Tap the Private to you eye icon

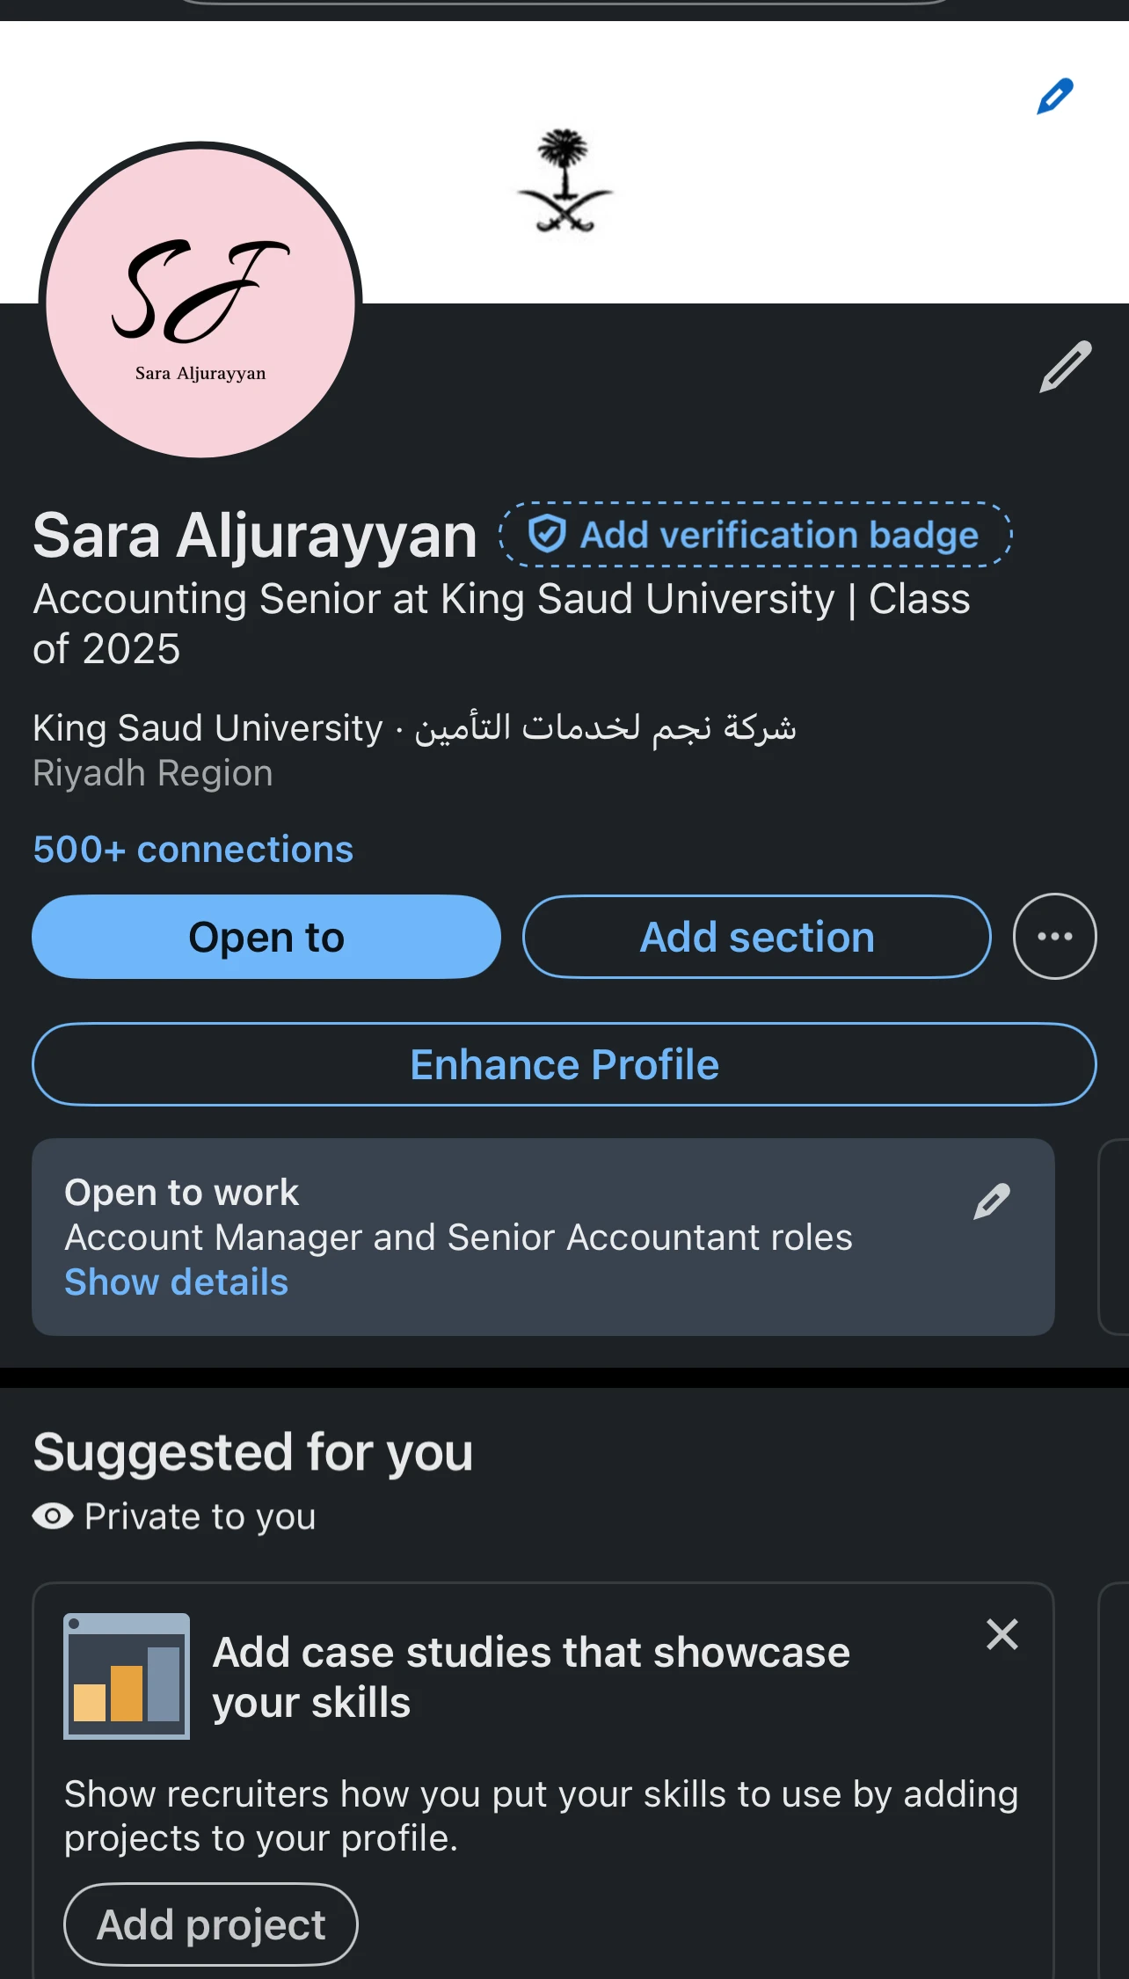[53, 1516]
